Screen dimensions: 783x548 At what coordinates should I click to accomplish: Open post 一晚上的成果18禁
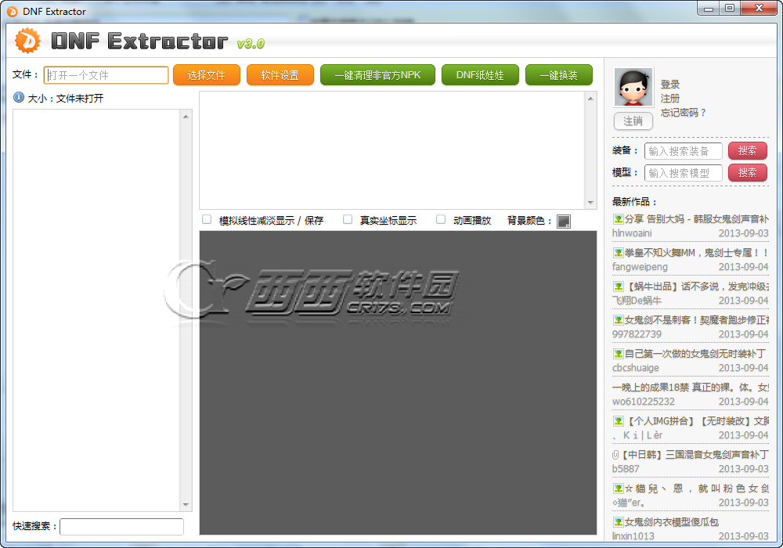pyautogui.click(x=691, y=388)
